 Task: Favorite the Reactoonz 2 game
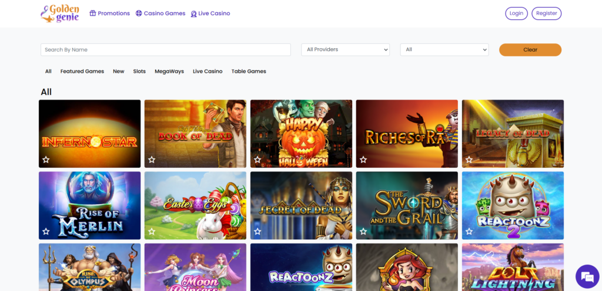469,232
